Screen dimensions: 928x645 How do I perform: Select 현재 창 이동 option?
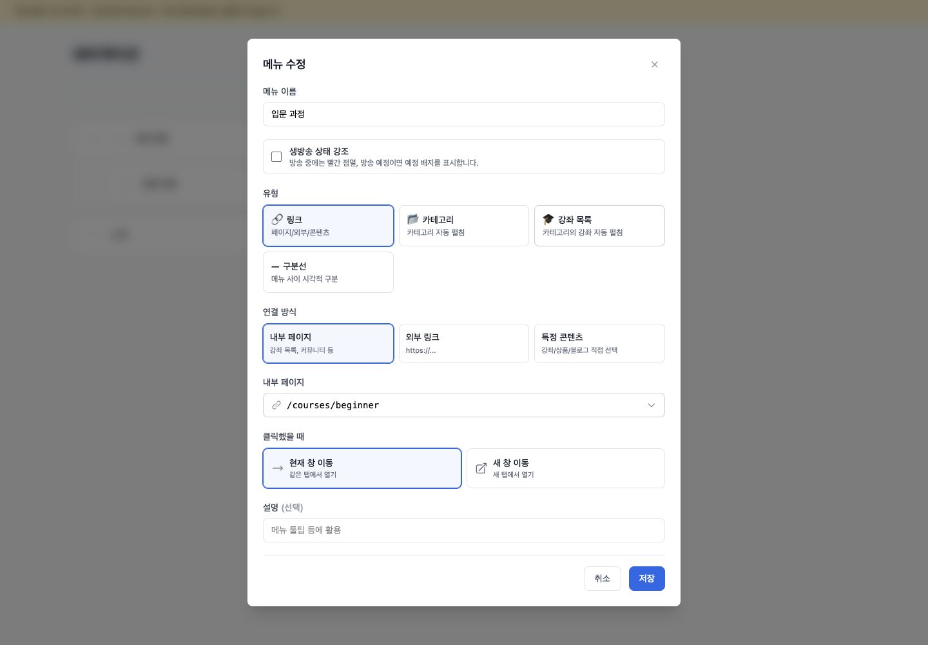click(362, 468)
